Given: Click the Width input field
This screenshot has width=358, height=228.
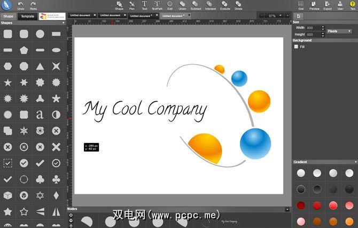Looking at the screenshot, I should point(313,27).
